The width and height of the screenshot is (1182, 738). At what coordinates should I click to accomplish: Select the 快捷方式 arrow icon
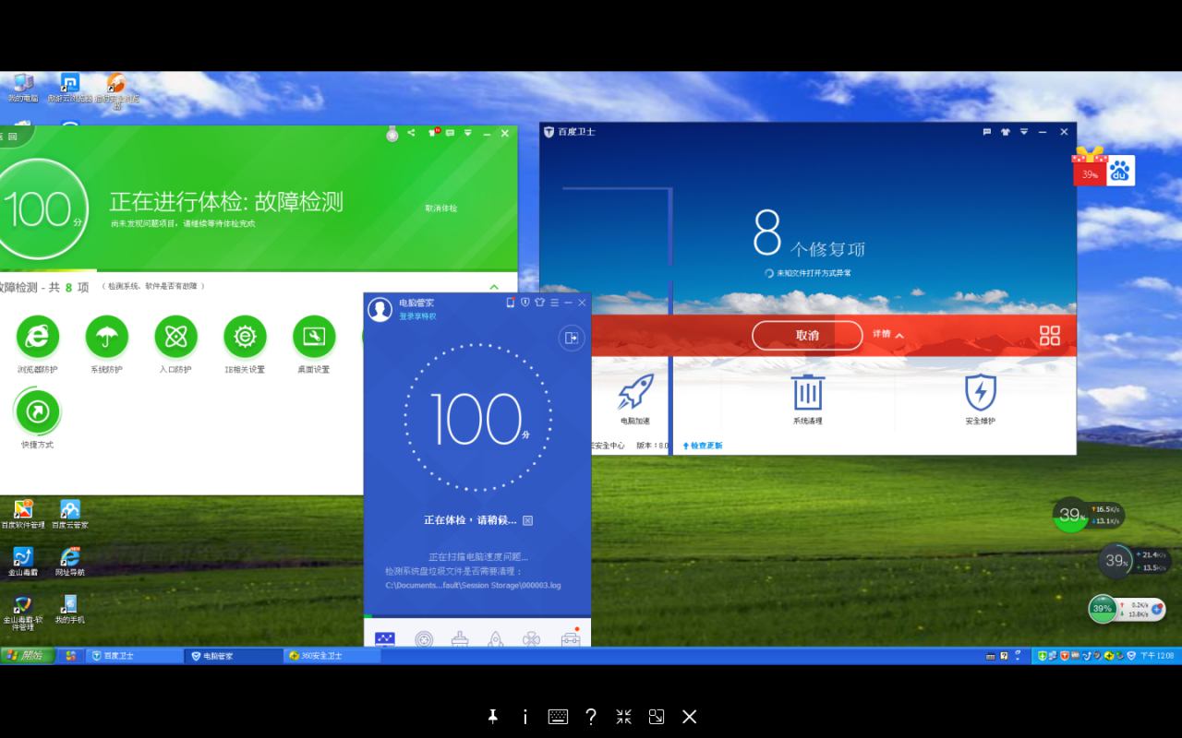click(x=38, y=411)
